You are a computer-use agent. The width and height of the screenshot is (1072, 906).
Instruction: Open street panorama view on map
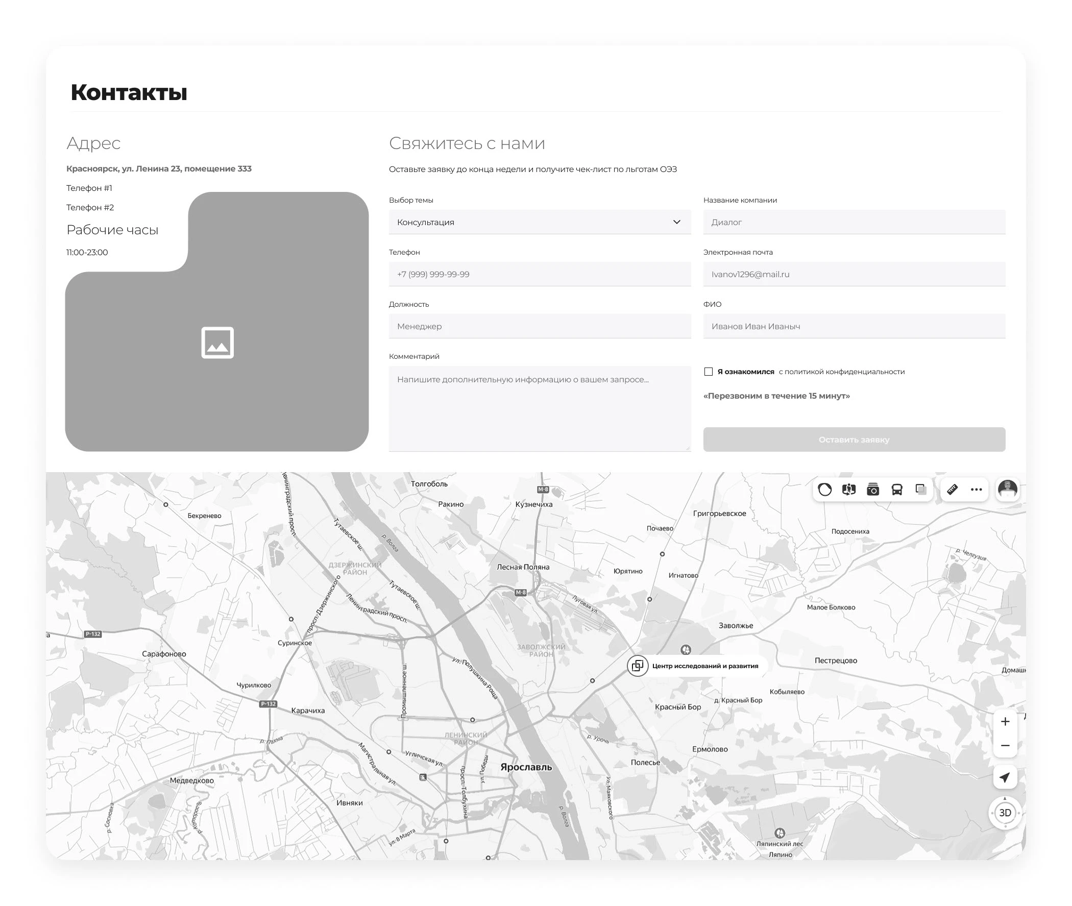pos(848,489)
